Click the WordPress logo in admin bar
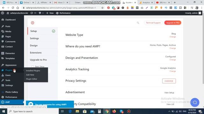This screenshot has height=114, width=204. (x=3, y=13)
